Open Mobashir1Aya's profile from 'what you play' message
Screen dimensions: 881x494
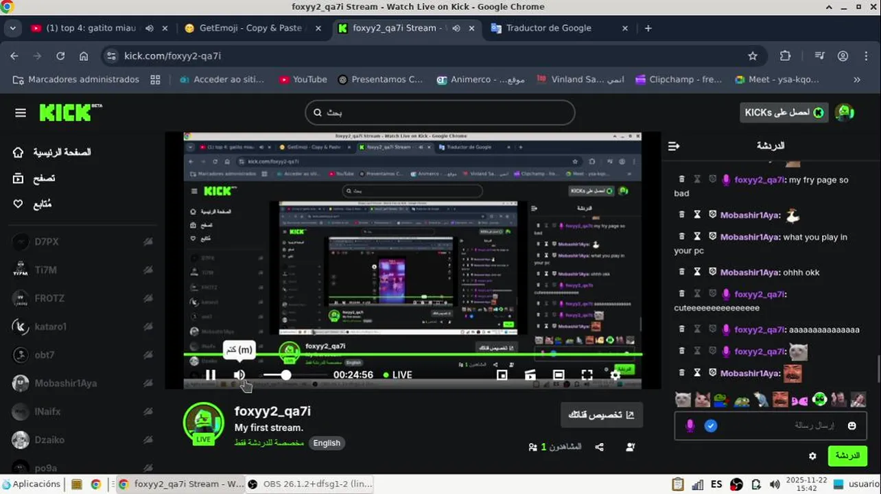[x=750, y=237]
